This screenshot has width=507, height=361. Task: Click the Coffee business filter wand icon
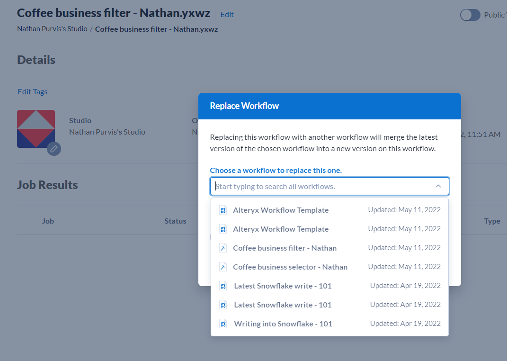[x=223, y=248]
